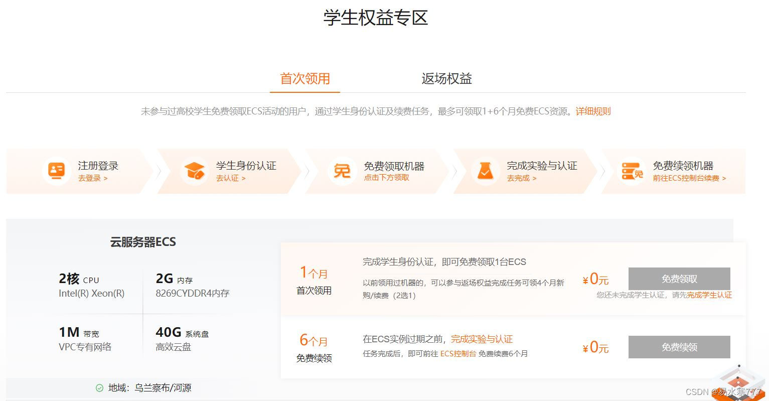Click the ¥0元 price in 首次领用 row
The width and height of the screenshot is (769, 401).
[595, 279]
